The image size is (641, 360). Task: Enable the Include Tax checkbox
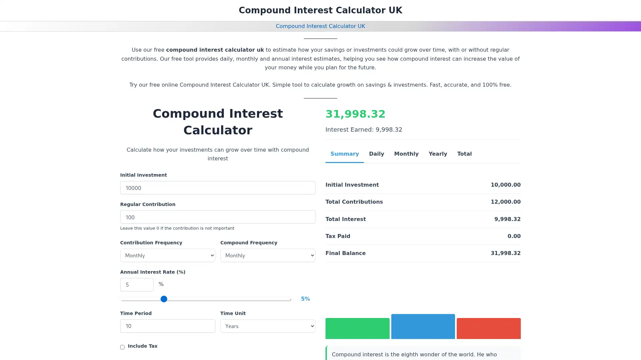click(122, 347)
